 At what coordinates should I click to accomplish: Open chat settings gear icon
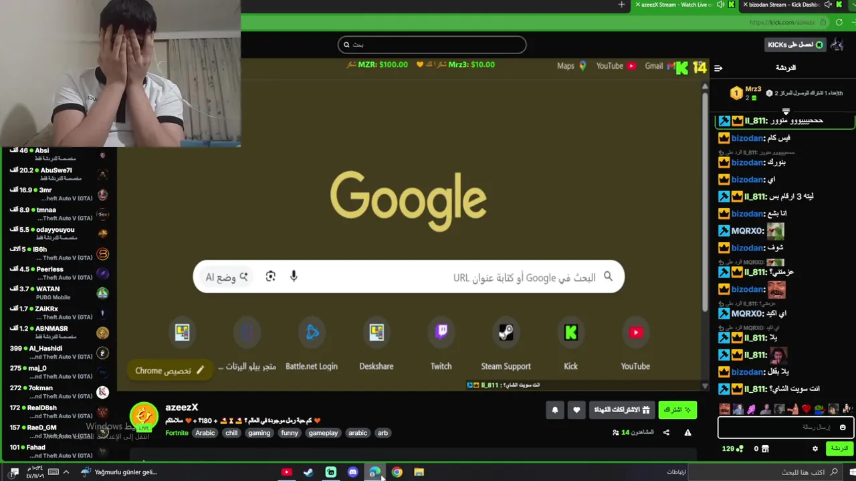pos(815,449)
